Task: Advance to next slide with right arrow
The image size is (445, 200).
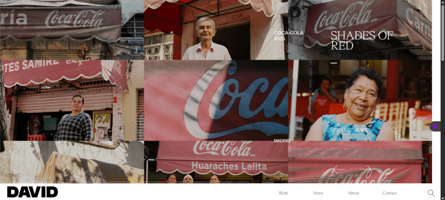Action: (365, 169)
